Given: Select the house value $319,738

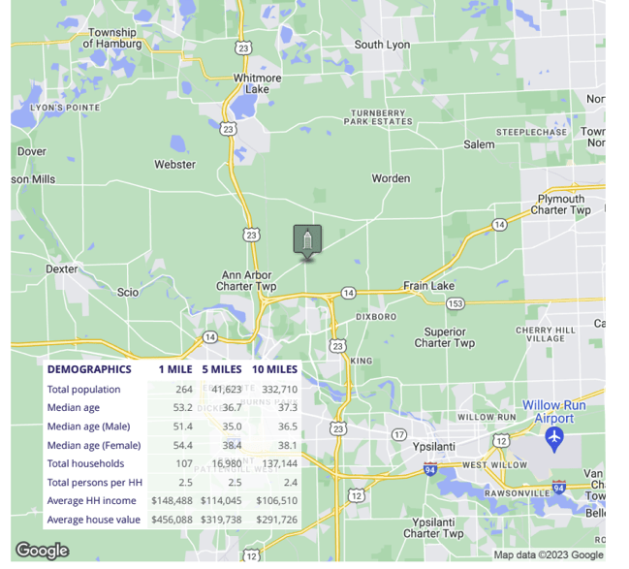Looking at the screenshot, I should (x=221, y=520).
